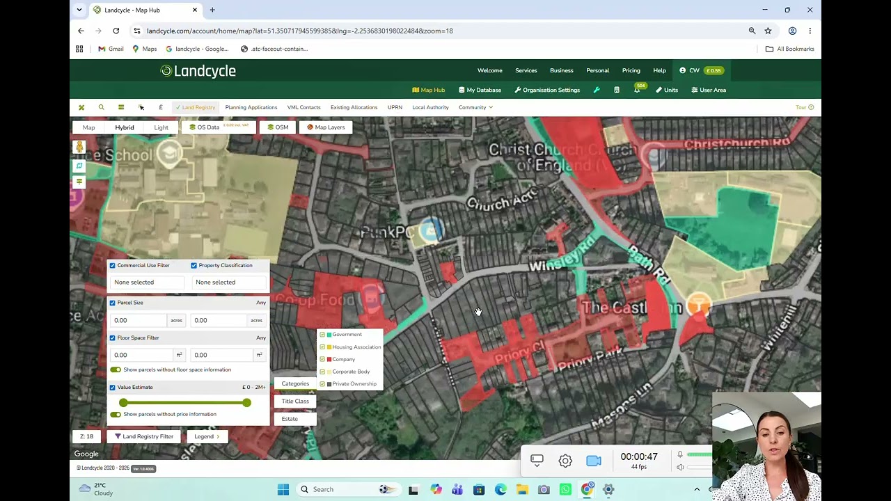891x501 pixels.
Task: Click the Tour help icon
Action: click(x=805, y=107)
